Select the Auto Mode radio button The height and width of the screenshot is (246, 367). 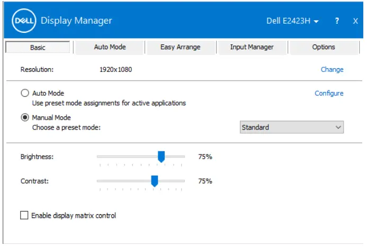click(25, 93)
